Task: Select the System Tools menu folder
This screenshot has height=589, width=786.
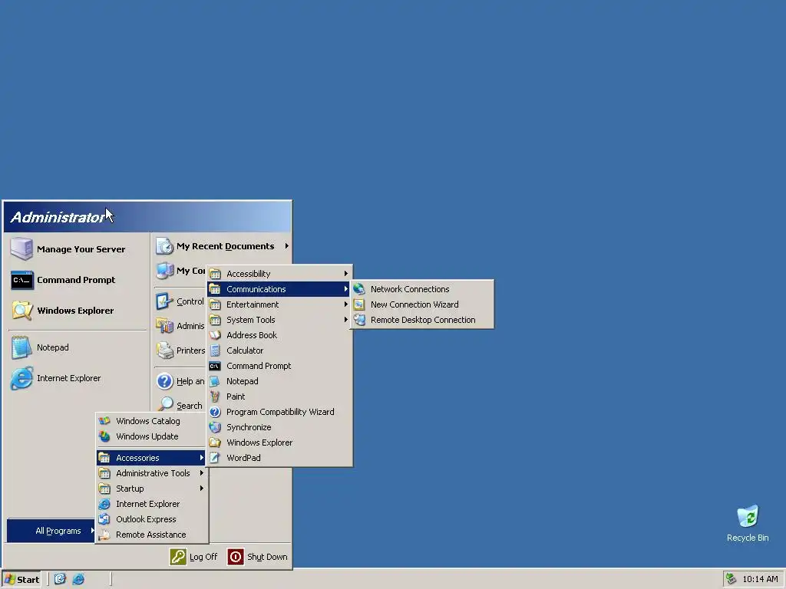Action: [279, 320]
